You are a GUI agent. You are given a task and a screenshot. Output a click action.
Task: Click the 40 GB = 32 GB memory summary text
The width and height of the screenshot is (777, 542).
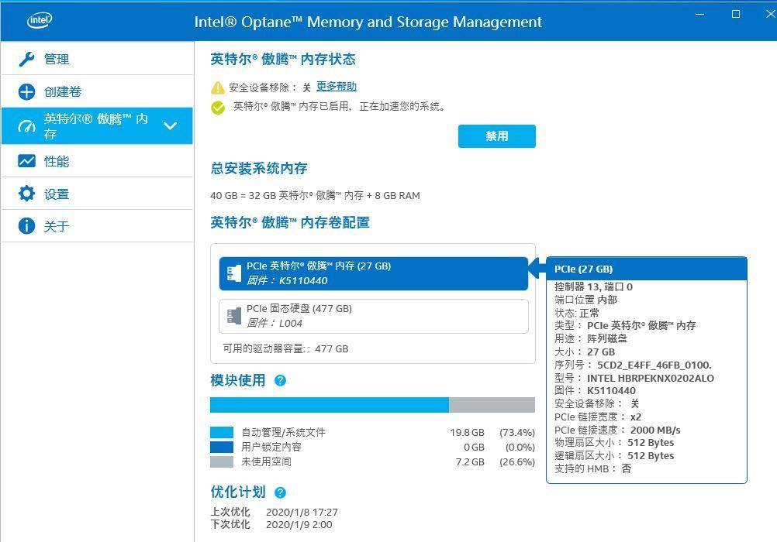click(315, 196)
